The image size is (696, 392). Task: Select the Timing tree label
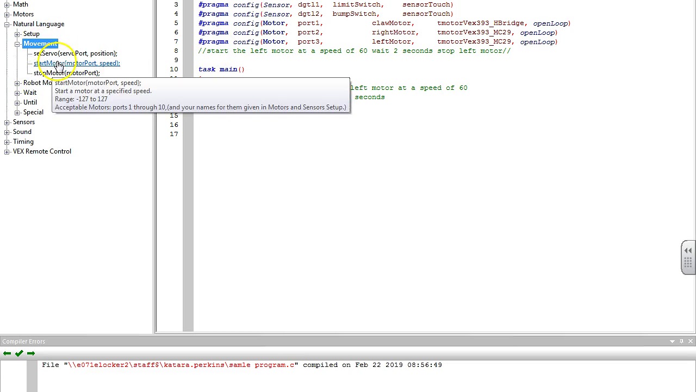23,142
